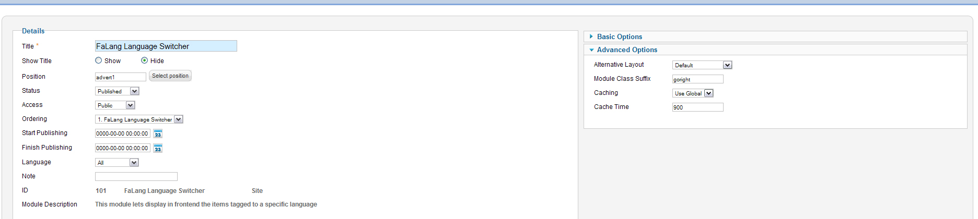Click the Module Class Suffix field
Image resolution: width=978 pixels, height=219 pixels.
point(698,79)
